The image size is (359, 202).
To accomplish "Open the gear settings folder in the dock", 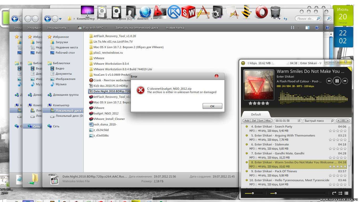I will [217, 12].
